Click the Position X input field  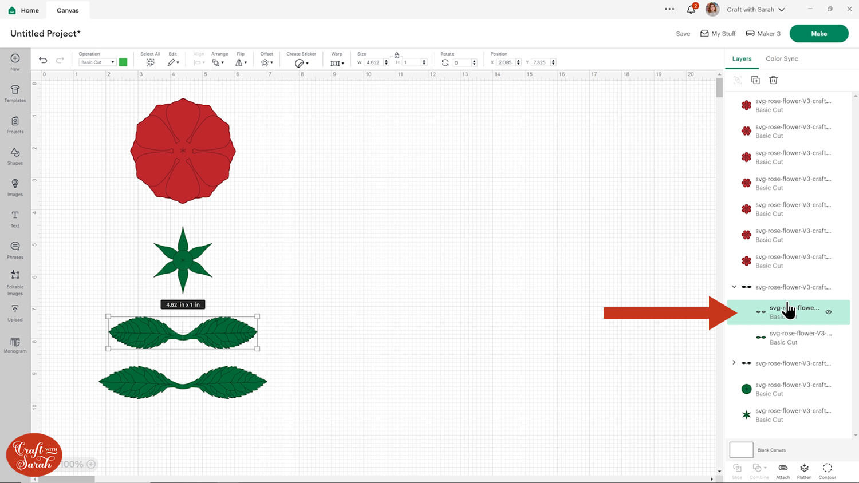click(x=505, y=62)
